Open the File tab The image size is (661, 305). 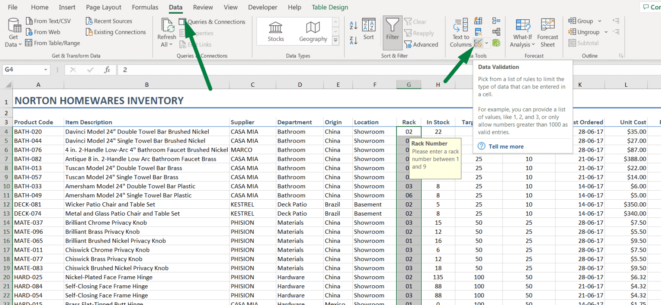(13, 7)
